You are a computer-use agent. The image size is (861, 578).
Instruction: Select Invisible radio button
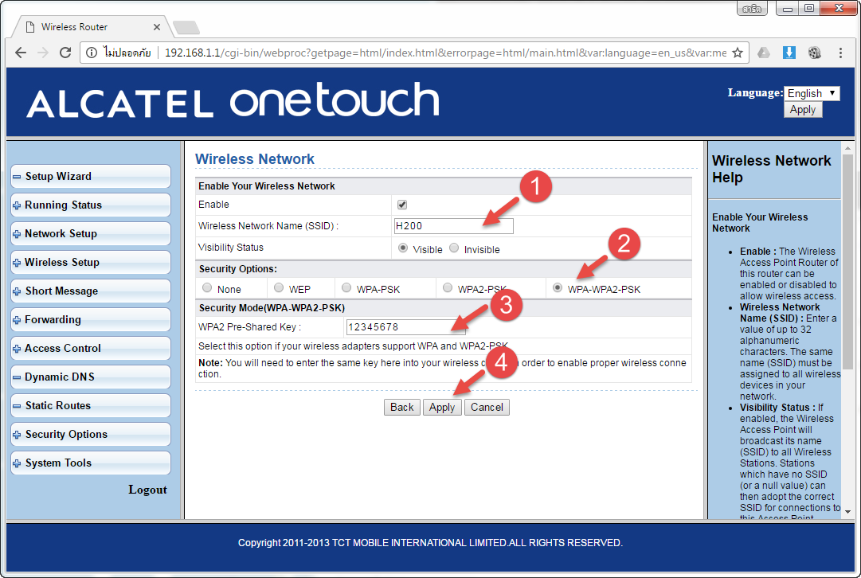click(454, 248)
